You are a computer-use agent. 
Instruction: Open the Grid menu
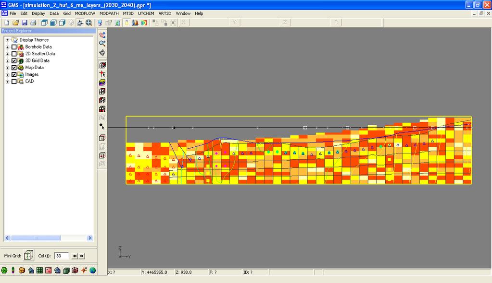[x=67, y=13]
